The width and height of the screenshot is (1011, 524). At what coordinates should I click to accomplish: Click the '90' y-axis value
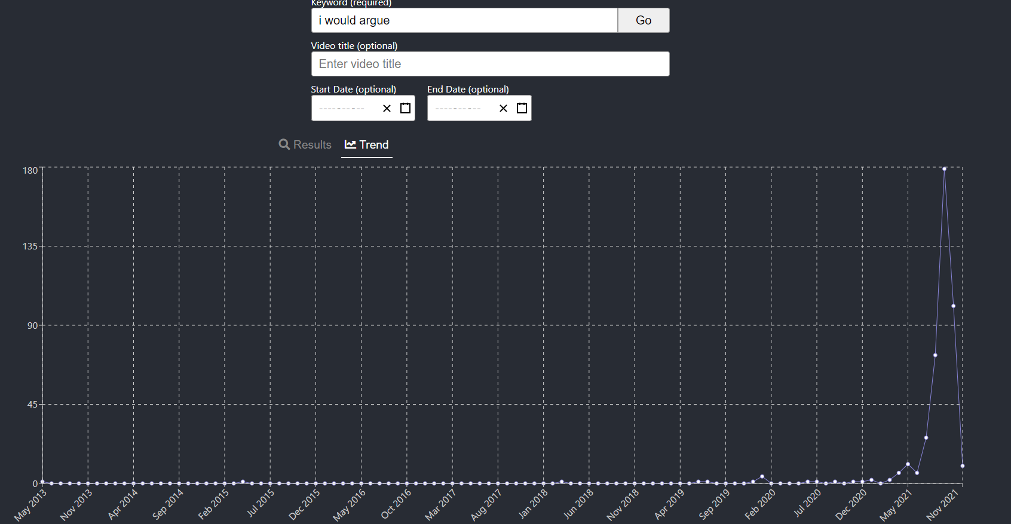(x=32, y=325)
